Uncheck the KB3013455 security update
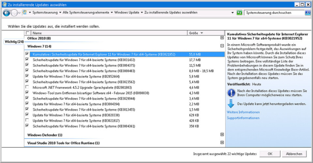Viewport: 313px width, 163px height. [27, 109]
